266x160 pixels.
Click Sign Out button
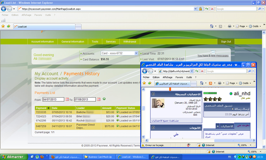coord(226,42)
